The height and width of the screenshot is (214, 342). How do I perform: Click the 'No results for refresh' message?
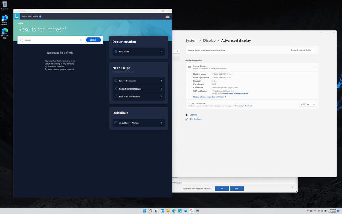(60, 53)
